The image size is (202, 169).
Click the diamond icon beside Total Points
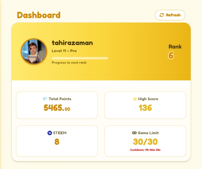pyautogui.click(x=45, y=99)
